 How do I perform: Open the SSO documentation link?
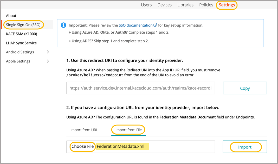click(x=135, y=25)
